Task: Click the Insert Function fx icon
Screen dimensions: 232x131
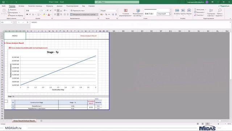Action: 28,22
